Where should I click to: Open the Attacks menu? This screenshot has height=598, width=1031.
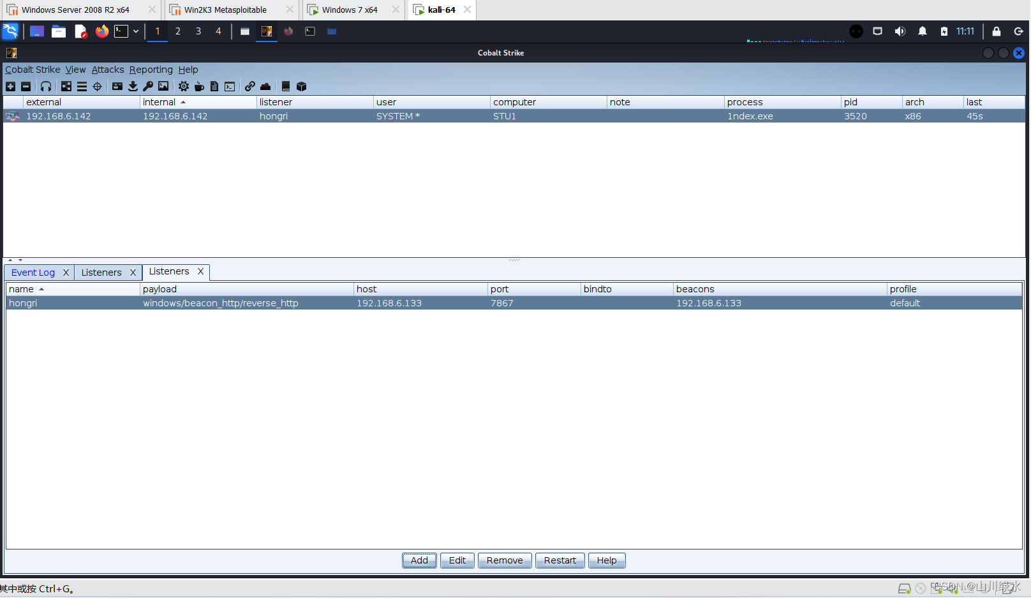pyautogui.click(x=108, y=70)
